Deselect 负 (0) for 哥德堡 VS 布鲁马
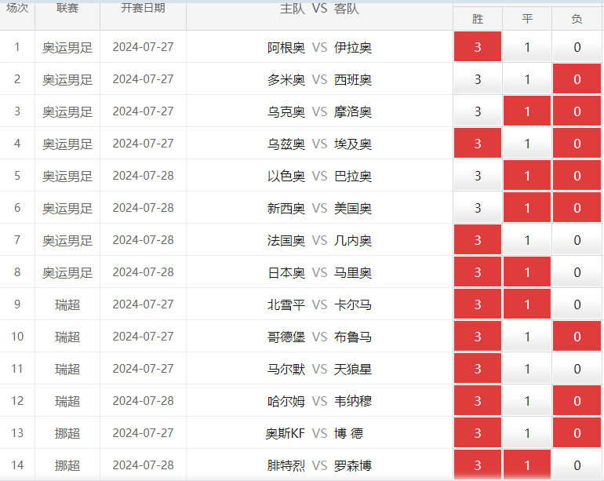 pos(577,337)
